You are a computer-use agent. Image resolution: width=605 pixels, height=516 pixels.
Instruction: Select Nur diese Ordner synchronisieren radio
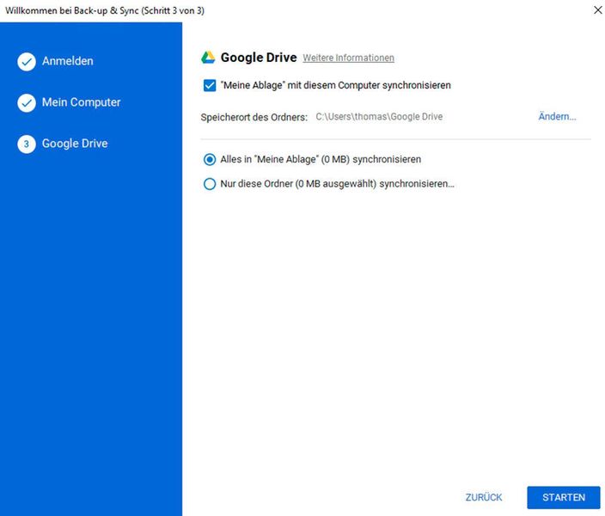[210, 184]
